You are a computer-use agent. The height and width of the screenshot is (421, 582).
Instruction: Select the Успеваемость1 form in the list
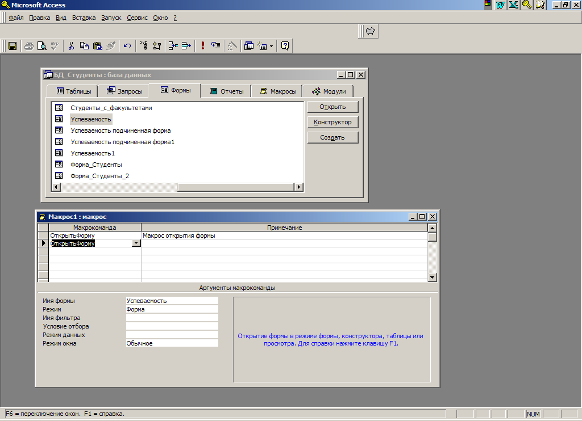pos(93,153)
